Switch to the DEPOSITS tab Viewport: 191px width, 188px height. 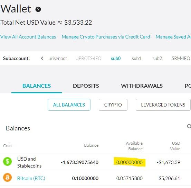[x=86, y=86]
